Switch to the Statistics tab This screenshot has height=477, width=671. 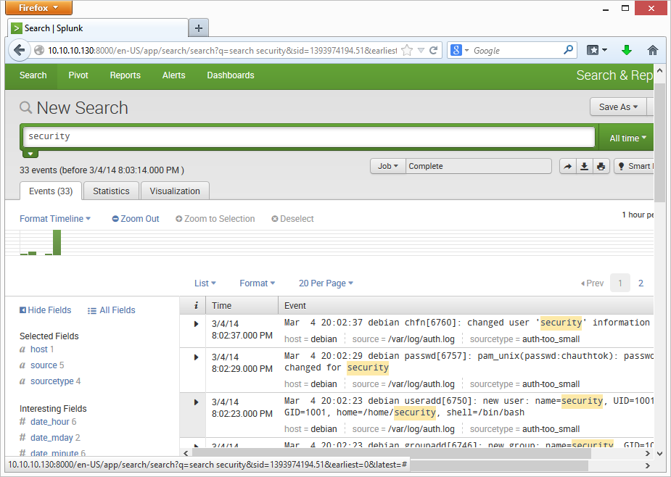(x=111, y=191)
